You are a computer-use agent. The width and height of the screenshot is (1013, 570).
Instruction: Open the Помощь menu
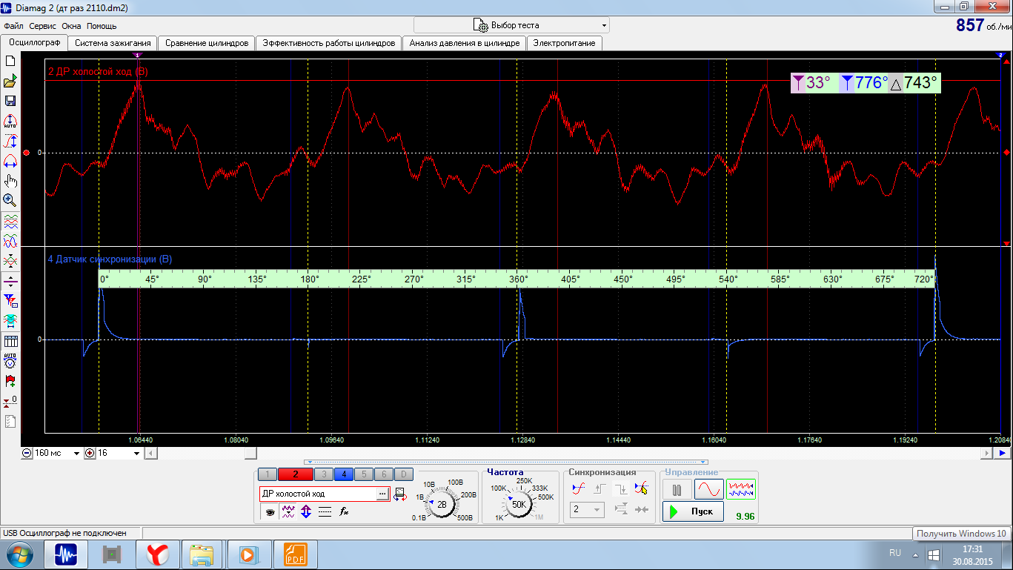pos(102,26)
